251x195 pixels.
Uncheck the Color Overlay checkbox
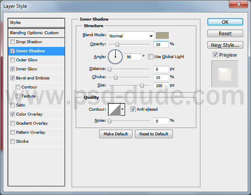tap(12, 114)
